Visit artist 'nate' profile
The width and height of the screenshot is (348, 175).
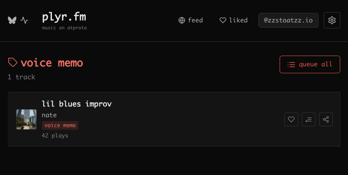pyautogui.click(x=49, y=115)
